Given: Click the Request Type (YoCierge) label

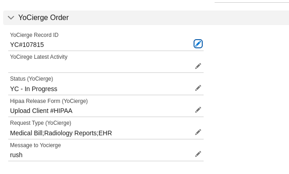Looking at the screenshot, I should click(x=41, y=123).
